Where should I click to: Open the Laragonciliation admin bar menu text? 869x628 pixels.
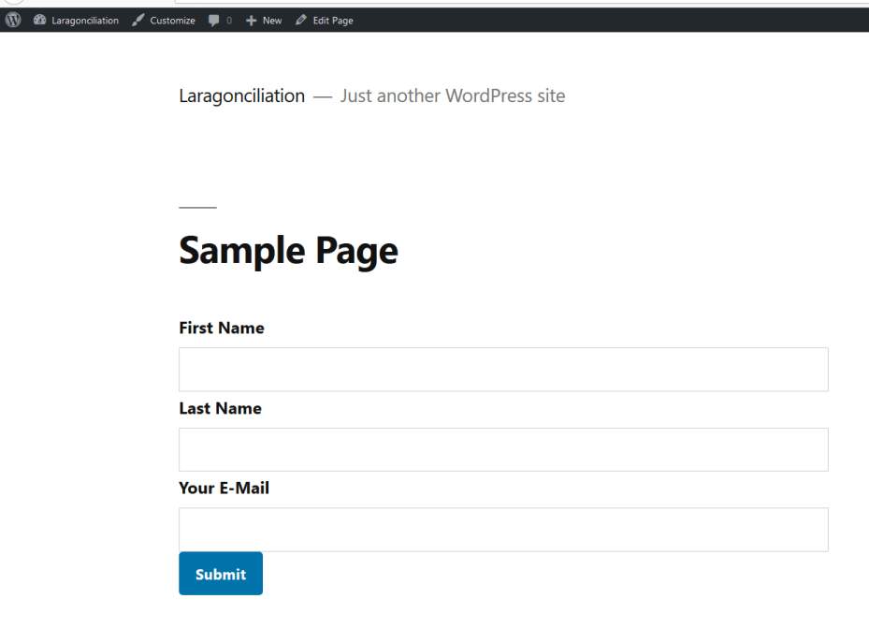(85, 21)
